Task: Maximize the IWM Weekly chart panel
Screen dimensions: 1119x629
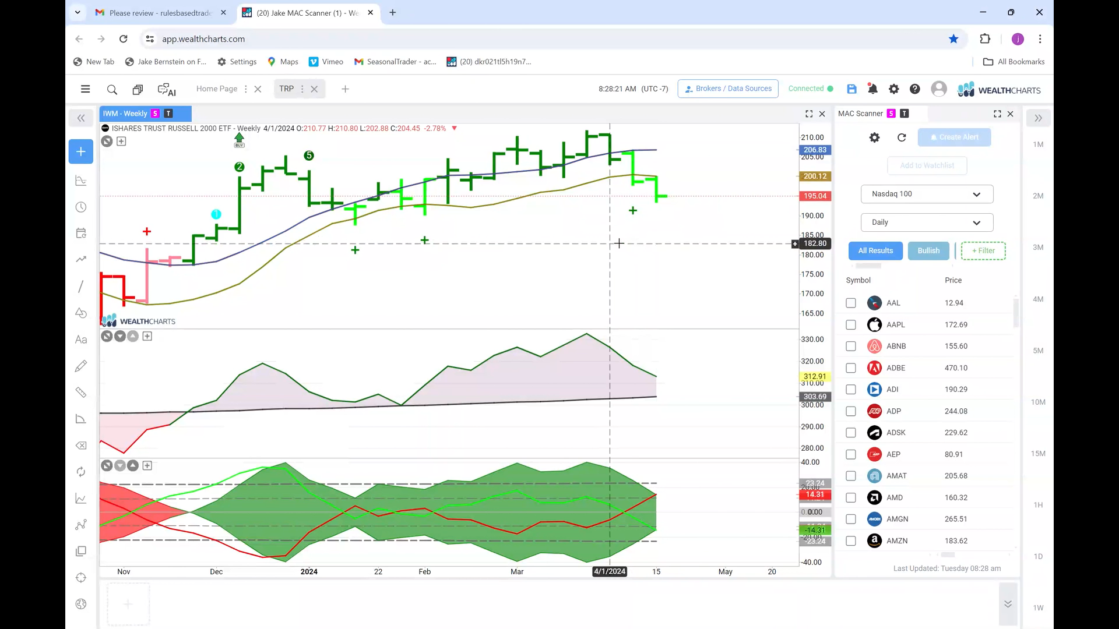Action: coord(809,114)
